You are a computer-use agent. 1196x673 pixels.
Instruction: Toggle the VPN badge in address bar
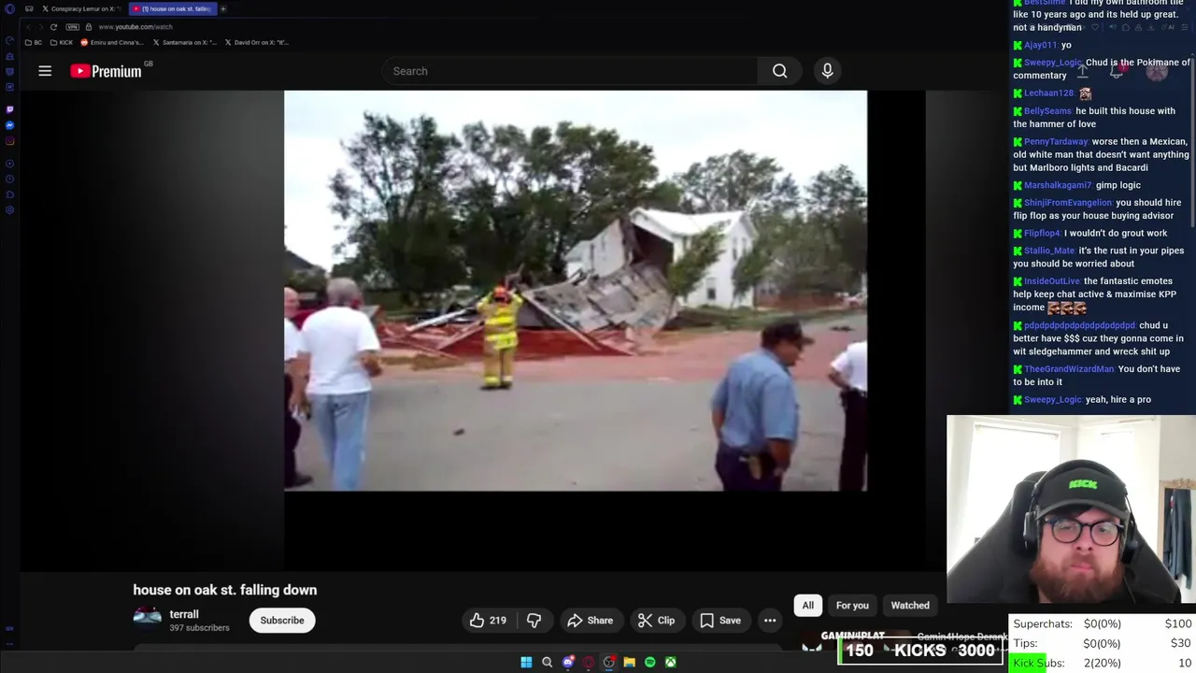pyautogui.click(x=72, y=27)
